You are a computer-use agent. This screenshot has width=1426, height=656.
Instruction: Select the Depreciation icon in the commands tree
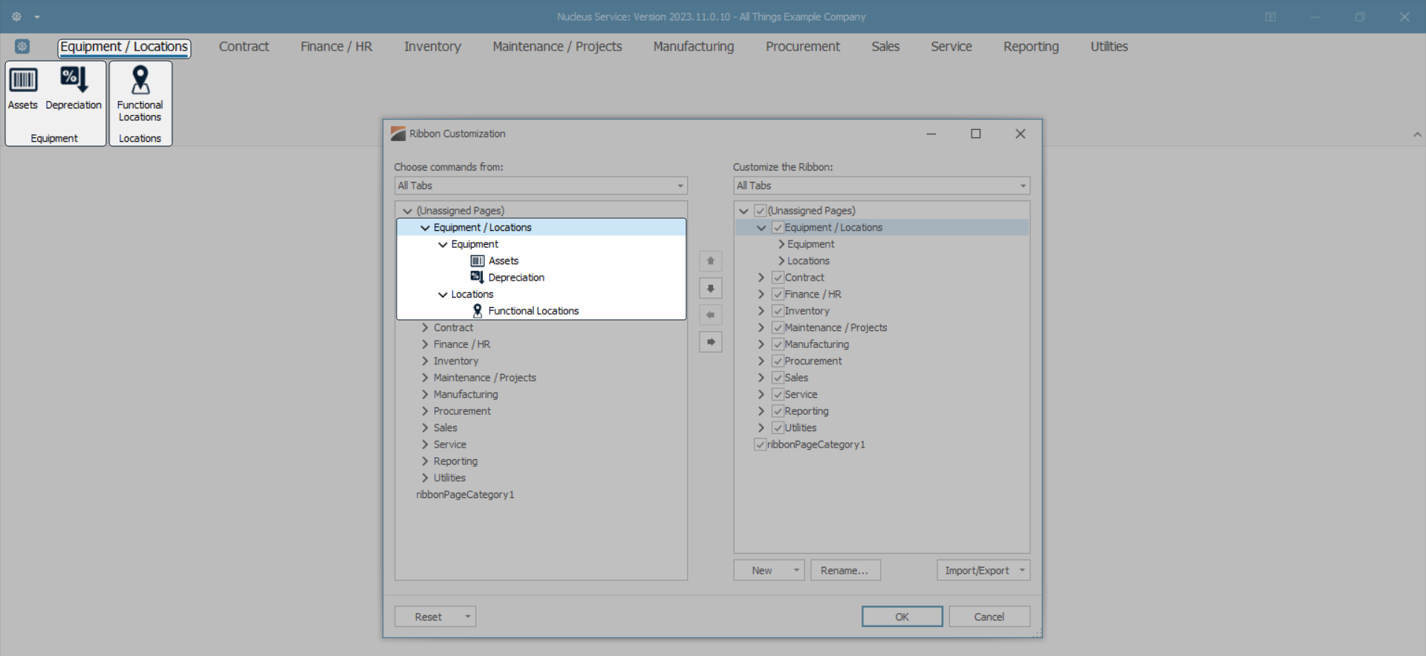click(478, 278)
